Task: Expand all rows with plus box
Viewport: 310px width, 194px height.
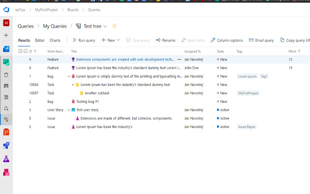Action: (x=20, y=51)
